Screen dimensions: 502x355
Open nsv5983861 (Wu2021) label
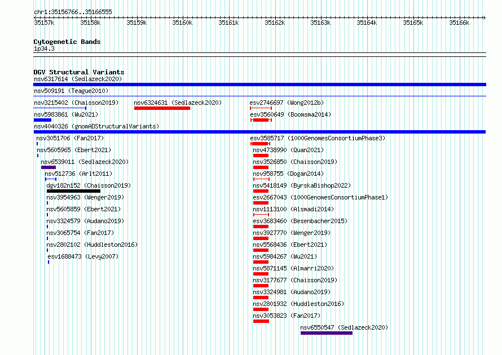click(x=66, y=114)
